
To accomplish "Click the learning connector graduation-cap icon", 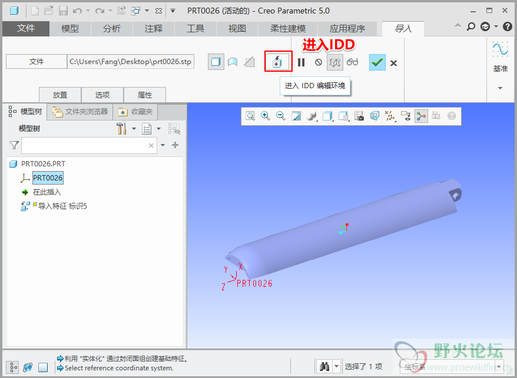I will [485, 26].
